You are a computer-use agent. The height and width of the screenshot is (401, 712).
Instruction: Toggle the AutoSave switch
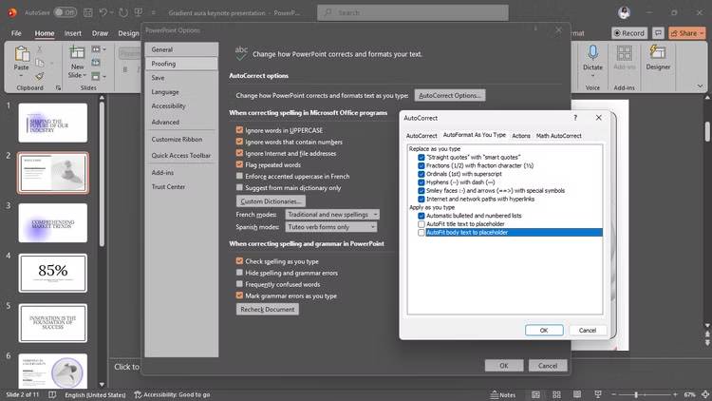click(x=65, y=12)
